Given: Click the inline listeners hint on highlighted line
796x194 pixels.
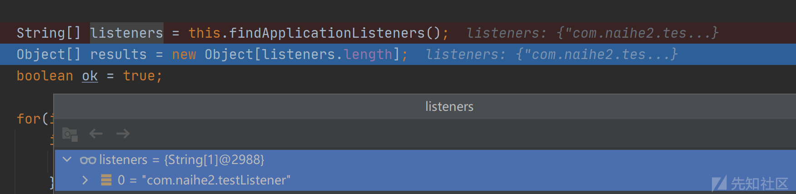Looking at the screenshot, I should [x=552, y=55].
